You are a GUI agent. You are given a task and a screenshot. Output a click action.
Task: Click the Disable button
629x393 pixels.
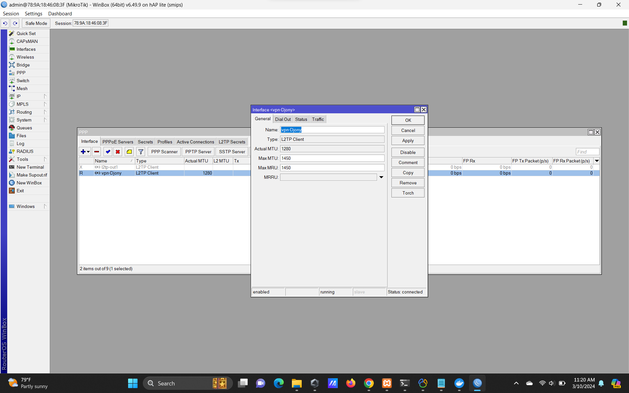408,152
